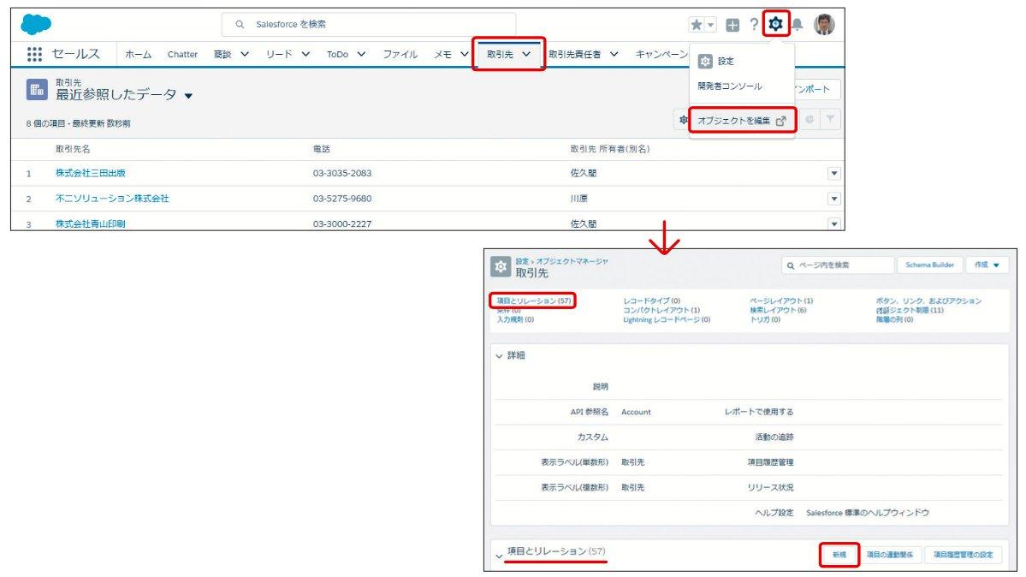Open the ToDo tab

click(x=338, y=54)
